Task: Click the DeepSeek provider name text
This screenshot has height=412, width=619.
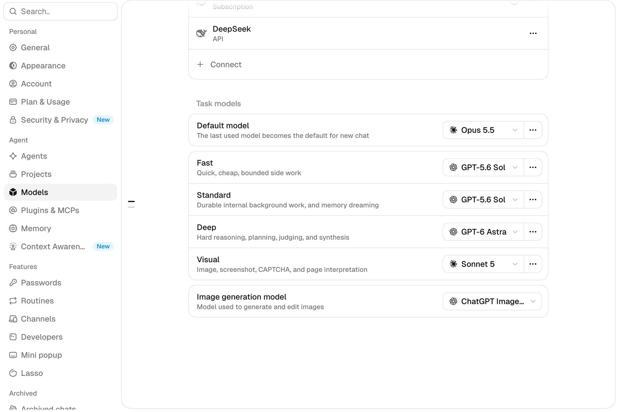Action: pos(231,29)
